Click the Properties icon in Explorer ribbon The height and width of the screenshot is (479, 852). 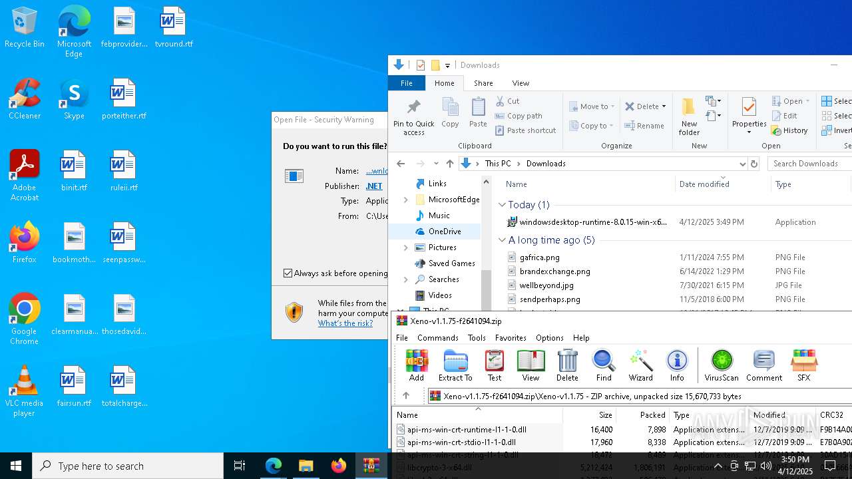click(749, 116)
